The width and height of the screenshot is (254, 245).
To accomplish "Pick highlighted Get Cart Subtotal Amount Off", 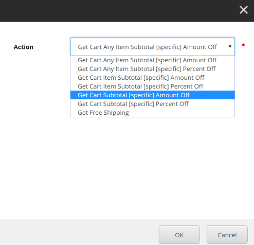I will [x=152, y=95].
